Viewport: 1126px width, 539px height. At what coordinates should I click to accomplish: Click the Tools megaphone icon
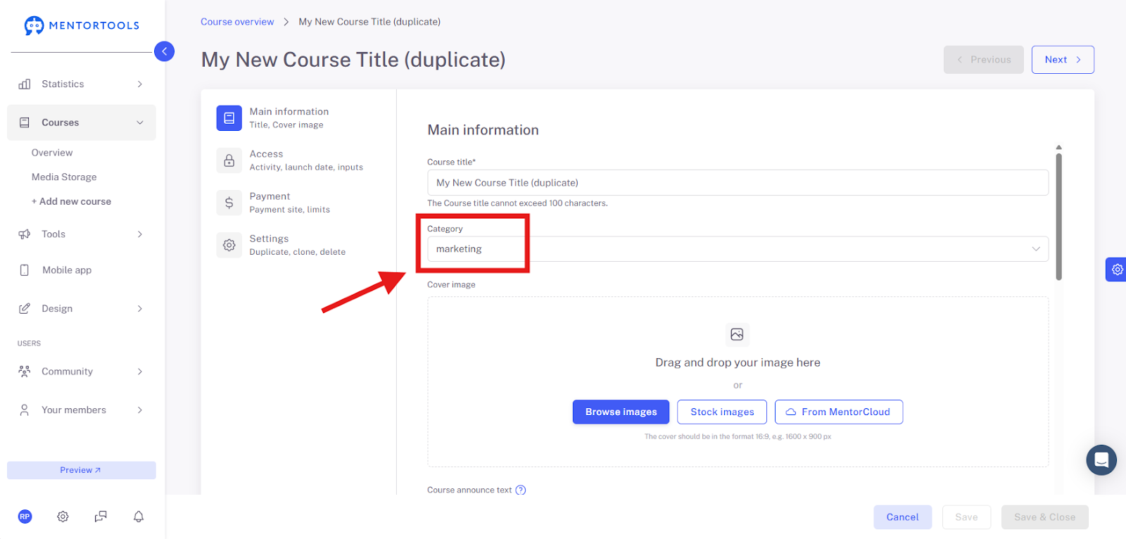pyautogui.click(x=25, y=234)
